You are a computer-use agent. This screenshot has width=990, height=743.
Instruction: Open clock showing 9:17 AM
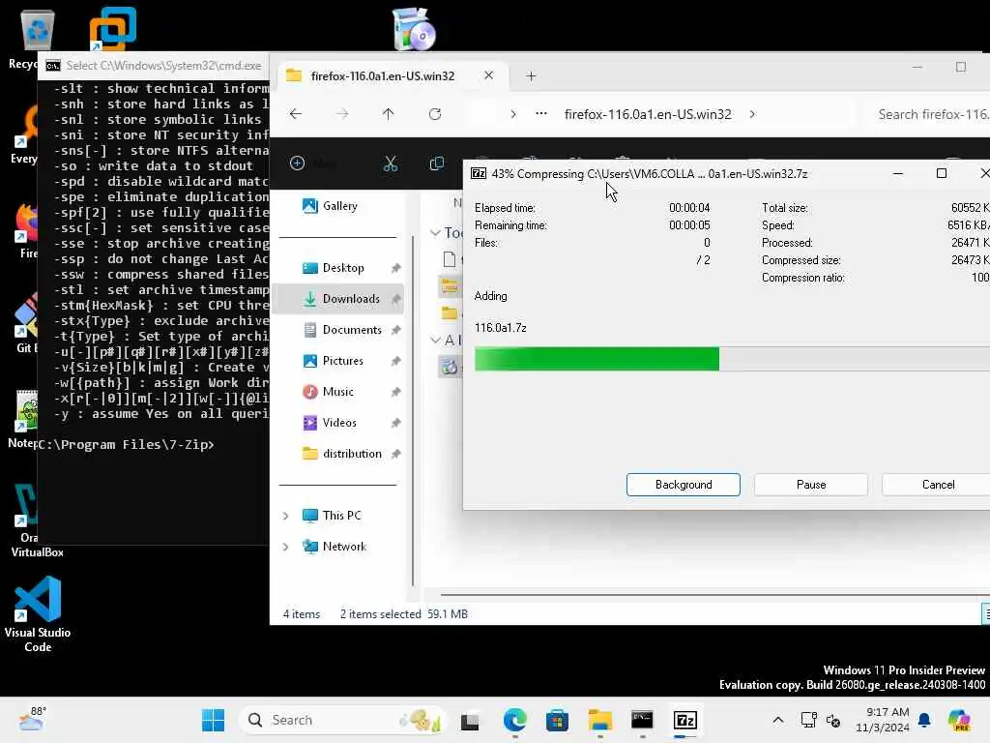point(882,720)
